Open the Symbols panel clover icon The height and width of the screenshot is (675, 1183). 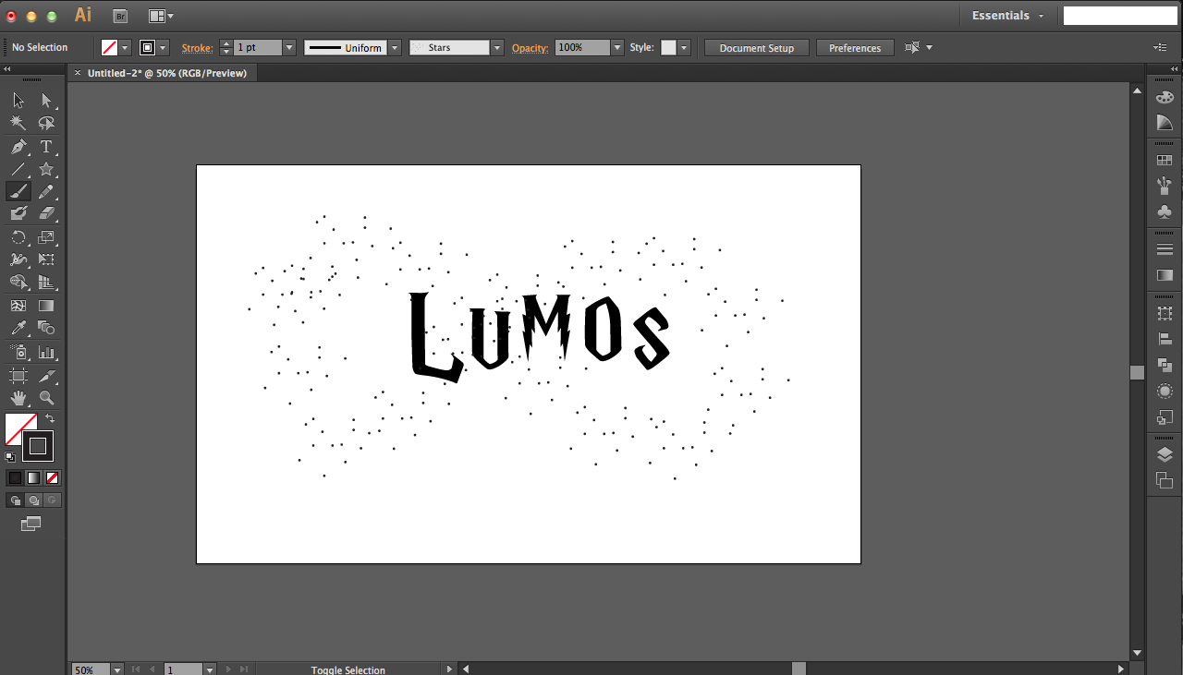tap(1165, 212)
